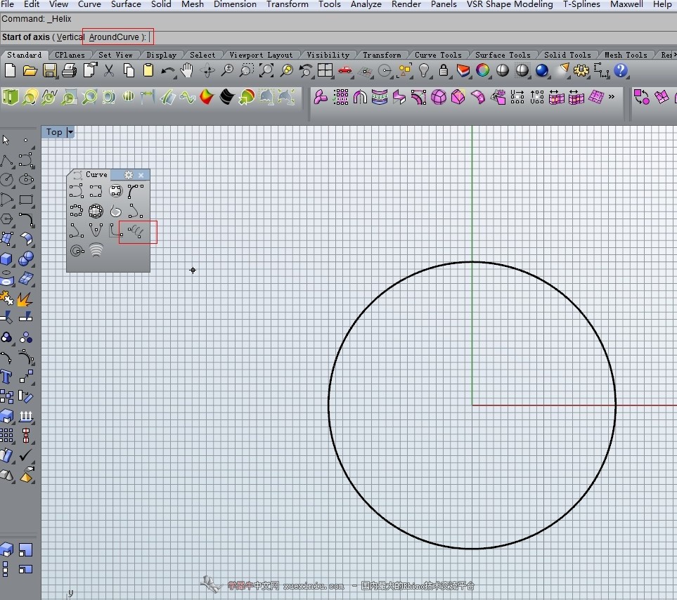
Task: Click Text T tool in sidebar
Action: coord(6,377)
